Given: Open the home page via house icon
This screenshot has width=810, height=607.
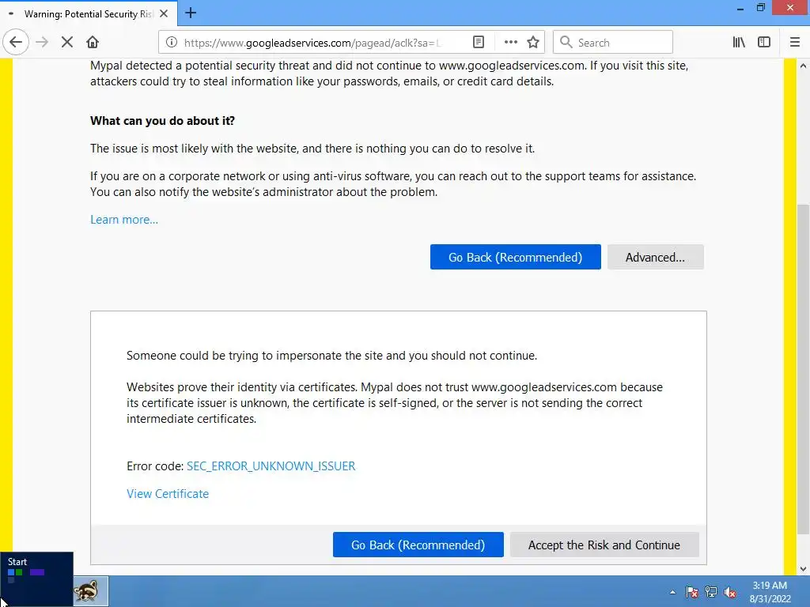Looking at the screenshot, I should tap(93, 43).
